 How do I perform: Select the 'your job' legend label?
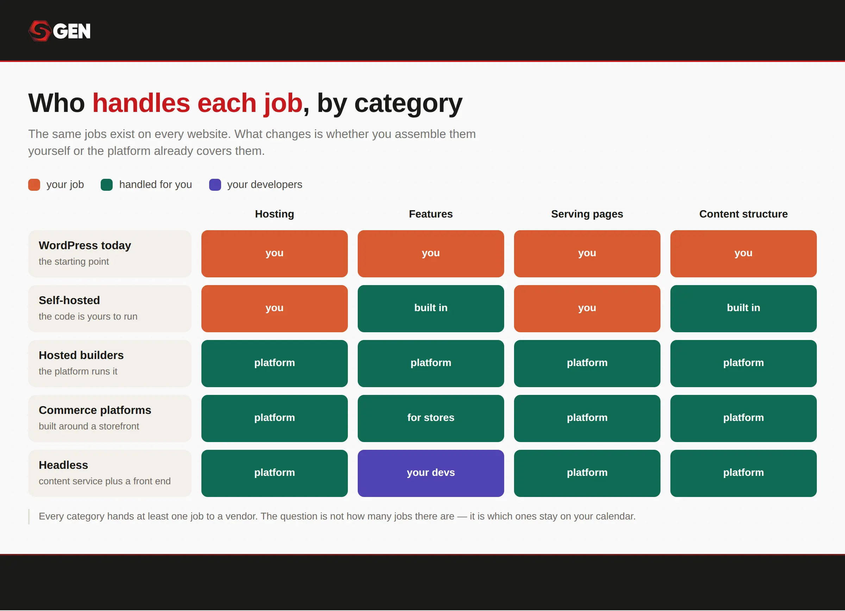[65, 185]
